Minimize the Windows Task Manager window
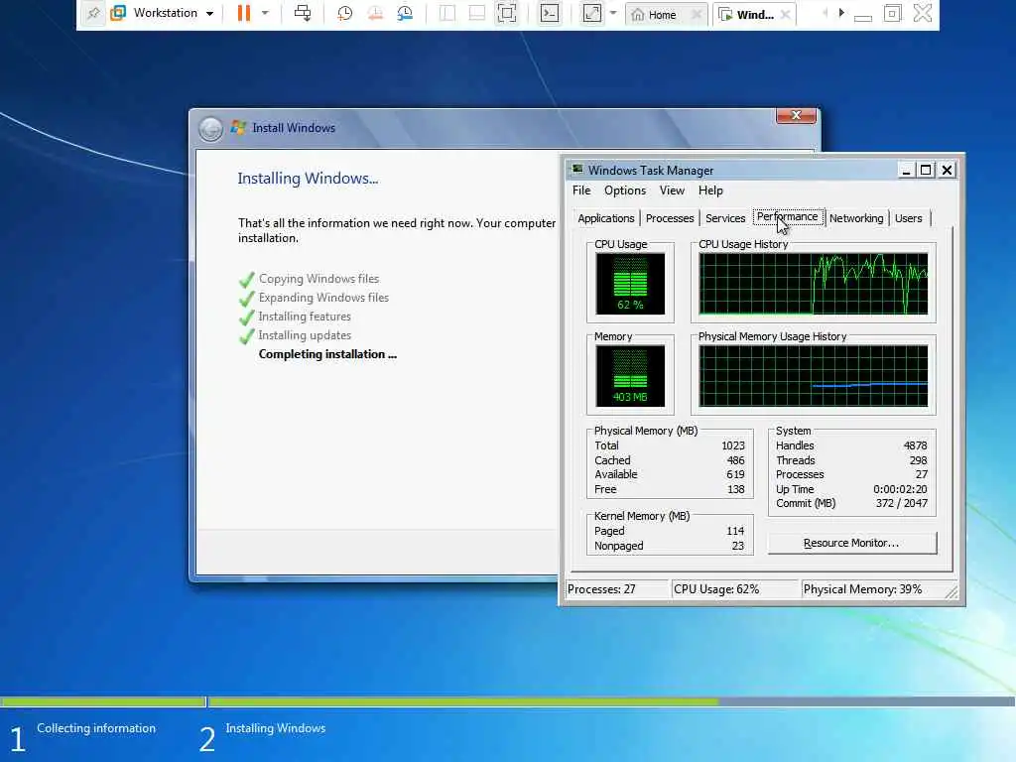The height and width of the screenshot is (762, 1016). (x=906, y=171)
